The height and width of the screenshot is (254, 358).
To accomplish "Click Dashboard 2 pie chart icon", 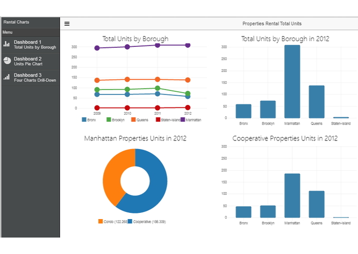I will [x=7, y=61].
